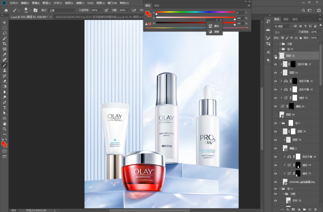This screenshot has height=212, width=323.
Task: Expand the 文案 group
Action: coord(280,44)
